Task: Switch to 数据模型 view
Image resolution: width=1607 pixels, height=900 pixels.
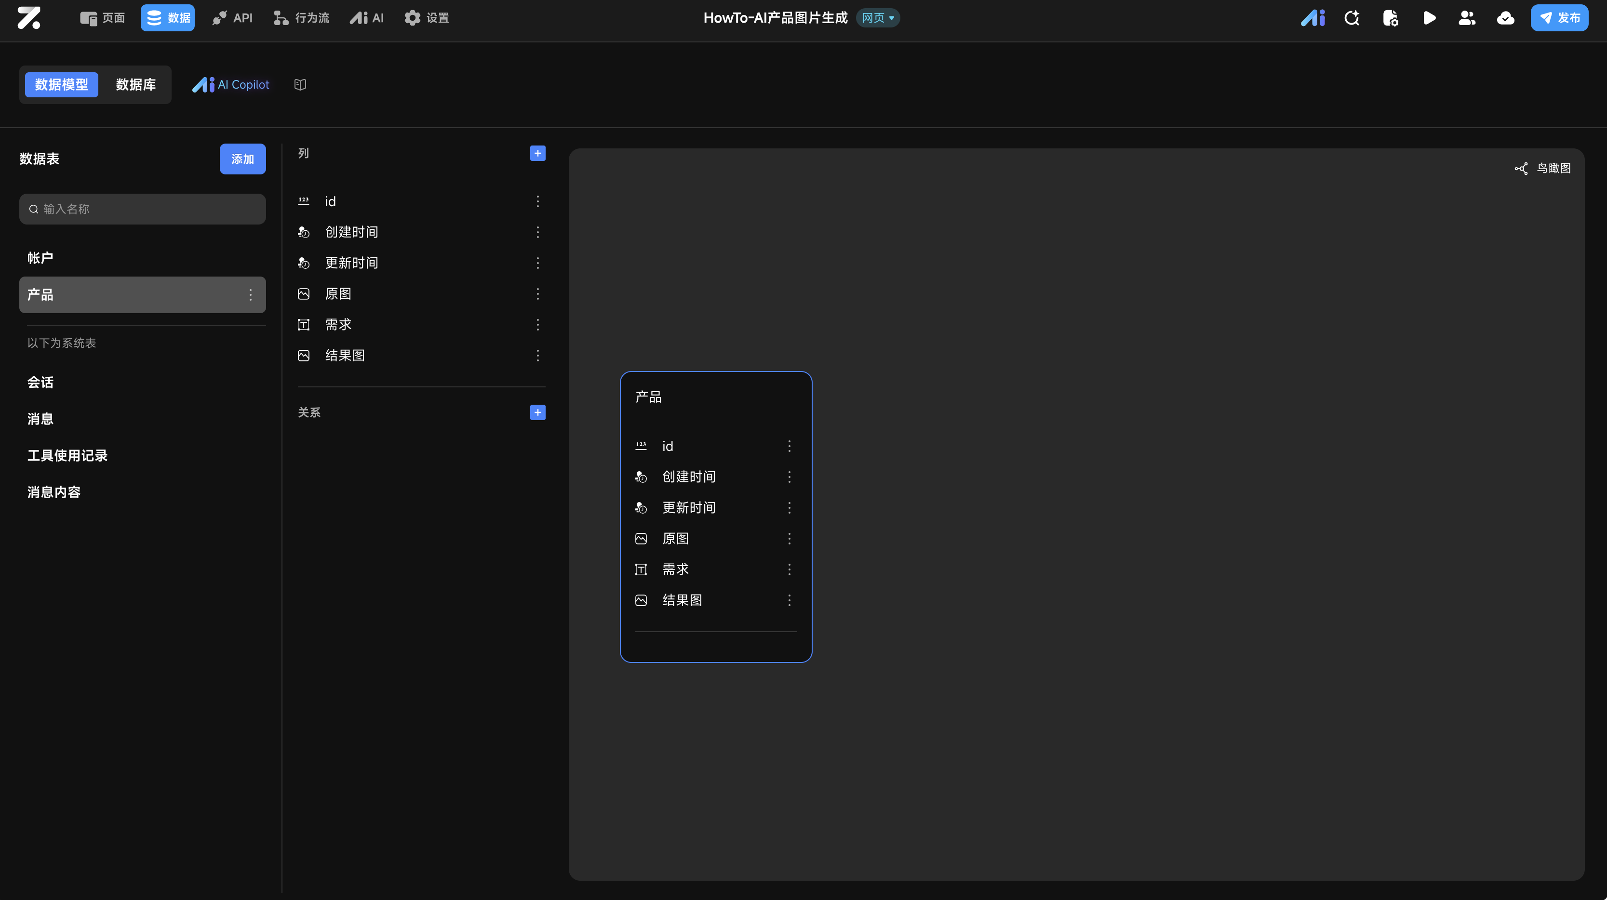Action: click(61, 85)
